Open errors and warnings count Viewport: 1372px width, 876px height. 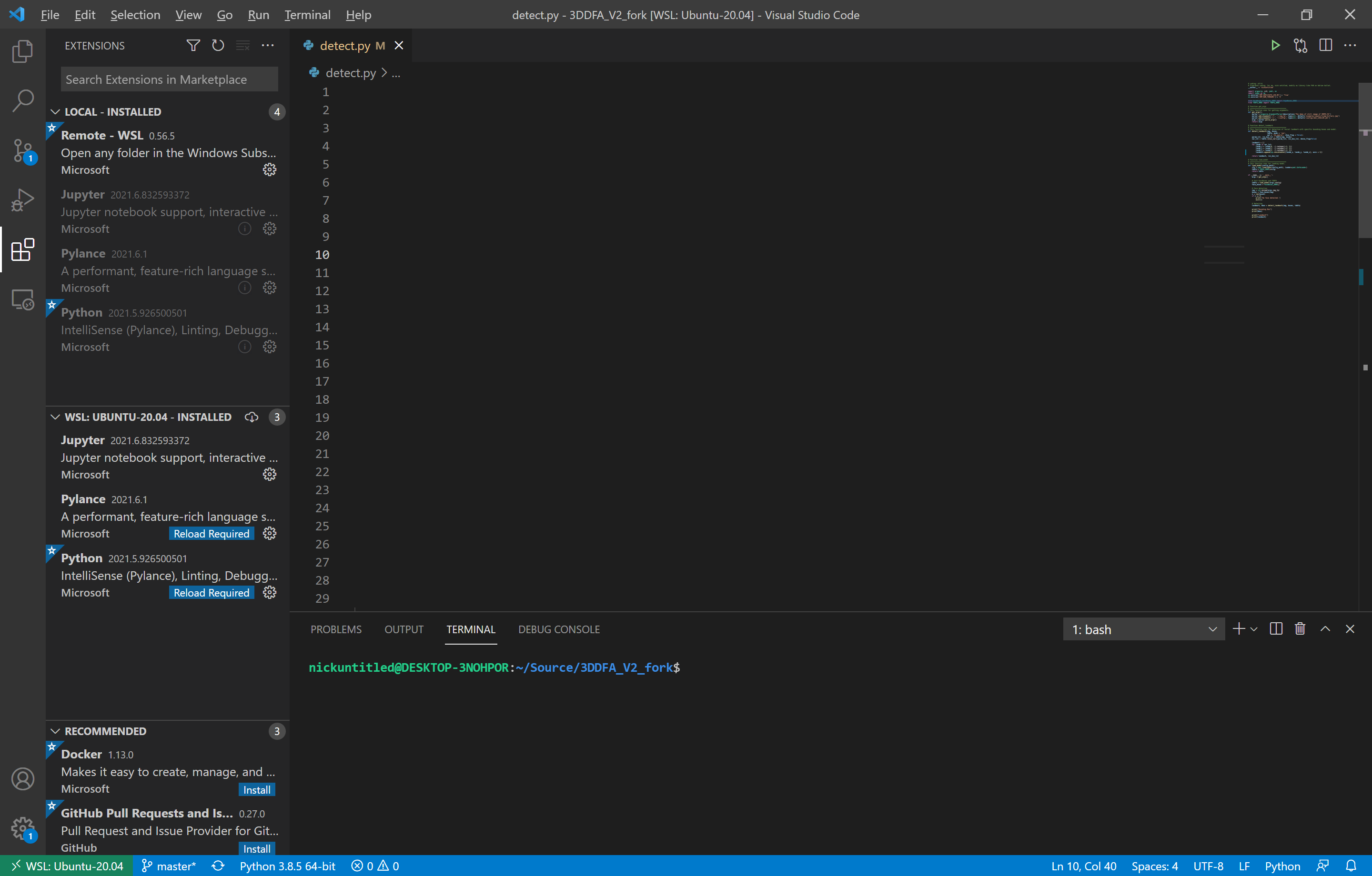click(x=375, y=866)
